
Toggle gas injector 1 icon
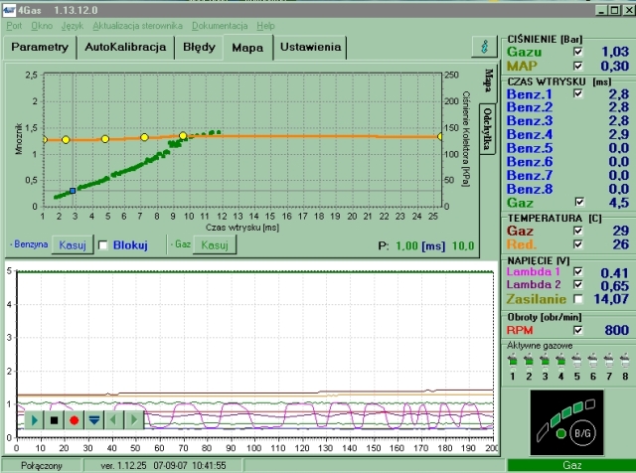click(513, 361)
